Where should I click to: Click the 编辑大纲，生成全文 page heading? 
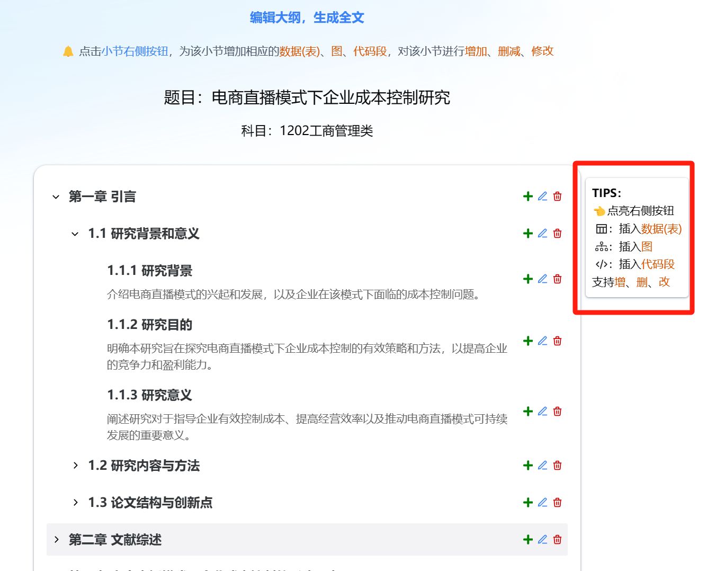307,18
